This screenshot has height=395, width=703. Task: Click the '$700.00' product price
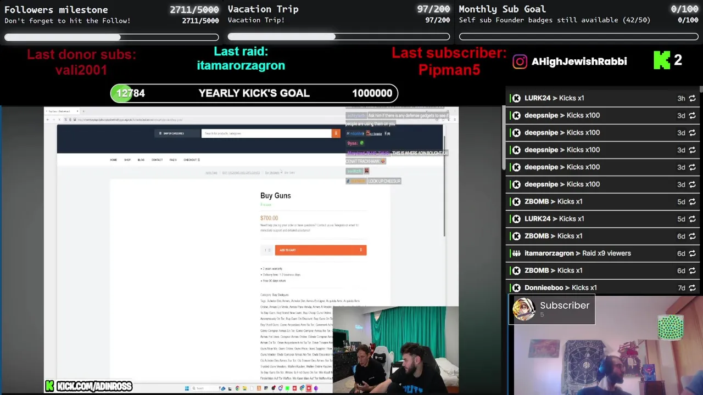269,218
